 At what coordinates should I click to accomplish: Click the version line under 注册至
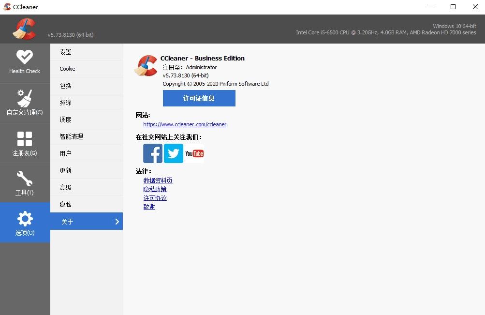pyautogui.click(x=186, y=75)
